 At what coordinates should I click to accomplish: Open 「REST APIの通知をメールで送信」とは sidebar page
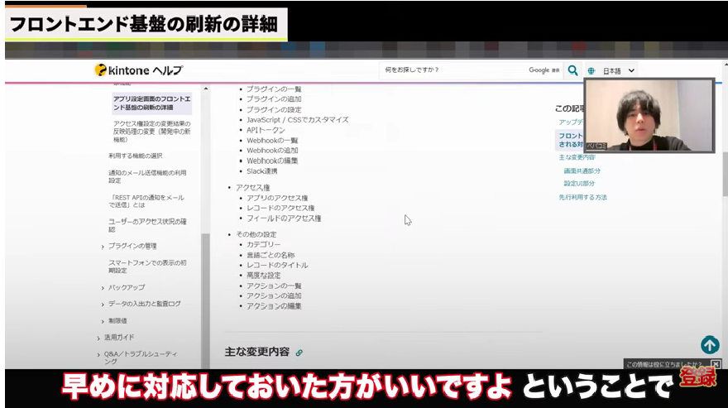146,201
